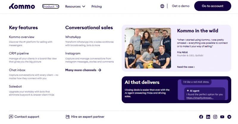Image resolution: width=238 pixels, height=124 pixels.
Task: Open Salesbot feature
Action: pyautogui.click(x=15, y=86)
